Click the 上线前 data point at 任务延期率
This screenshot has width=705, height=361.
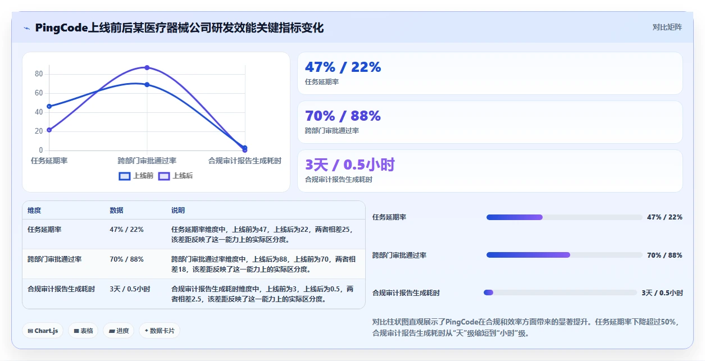coord(49,106)
